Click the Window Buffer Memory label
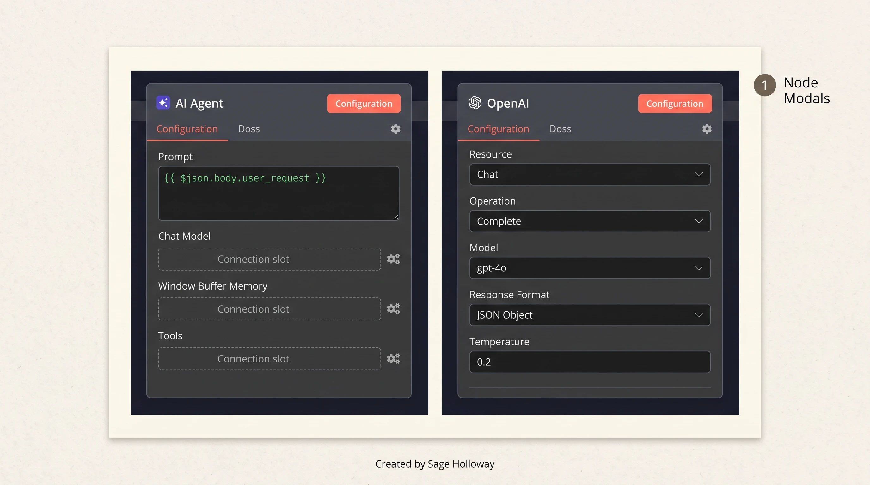This screenshot has width=870, height=485. [213, 286]
